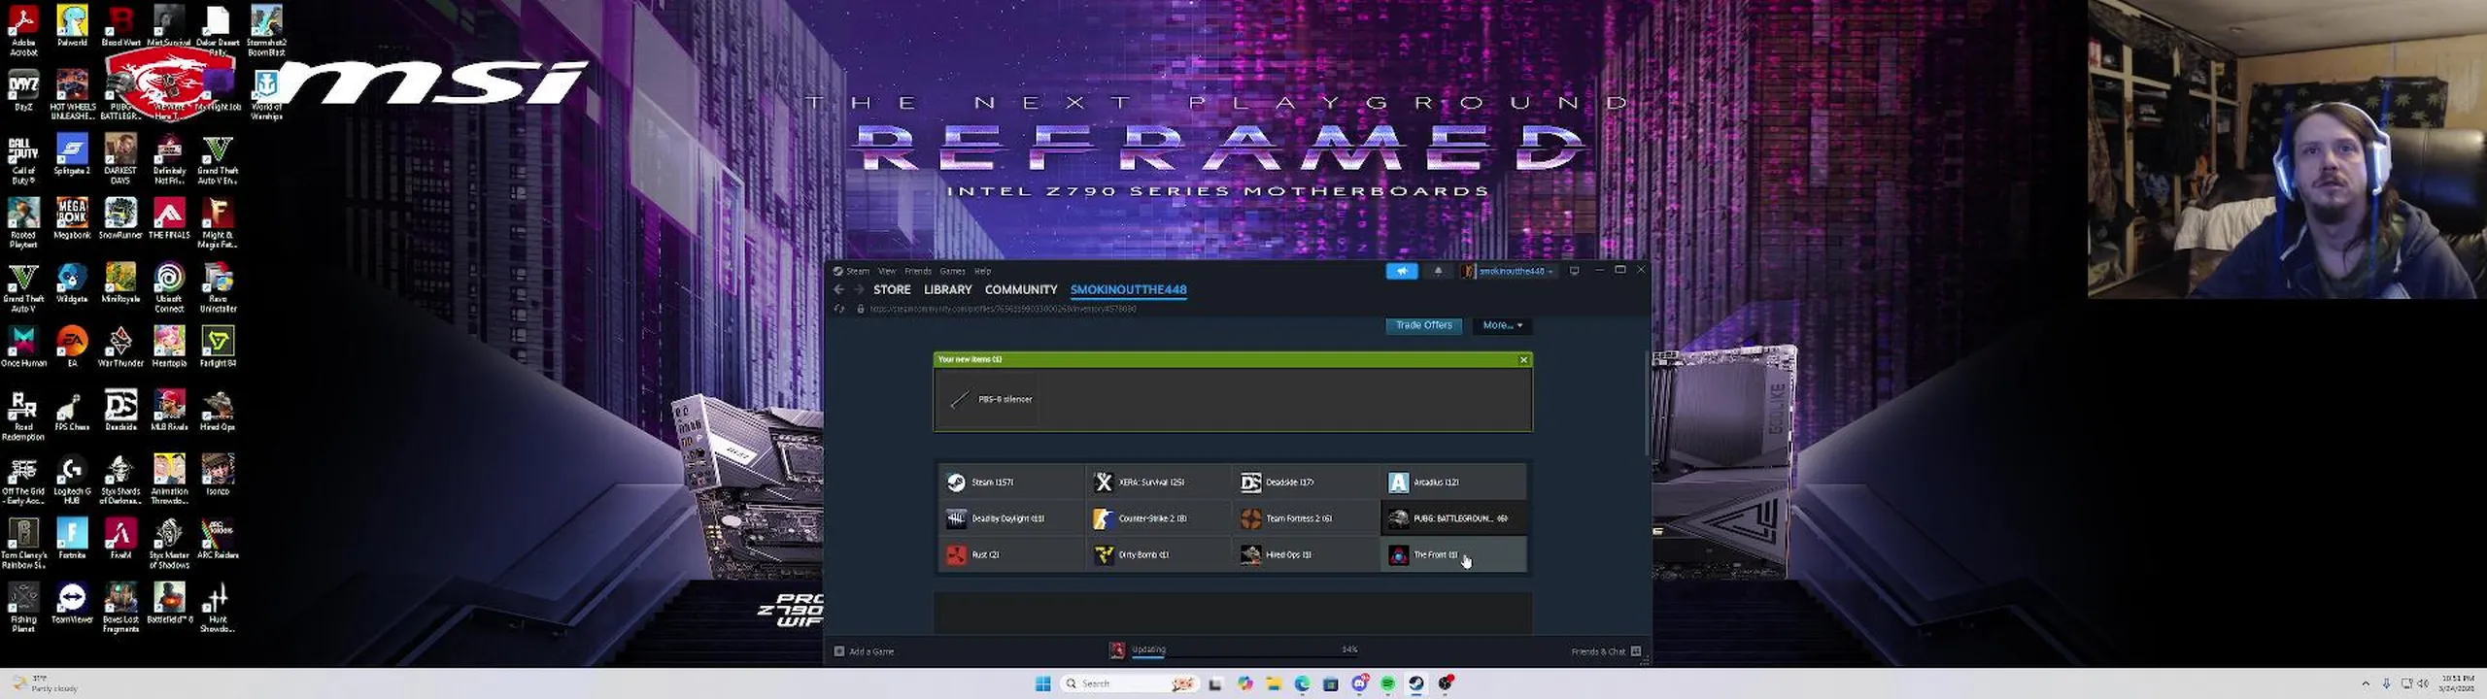This screenshot has height=699, width=2487.
Task: Select the EA desktop icon
Action: [x=72, y=347]
